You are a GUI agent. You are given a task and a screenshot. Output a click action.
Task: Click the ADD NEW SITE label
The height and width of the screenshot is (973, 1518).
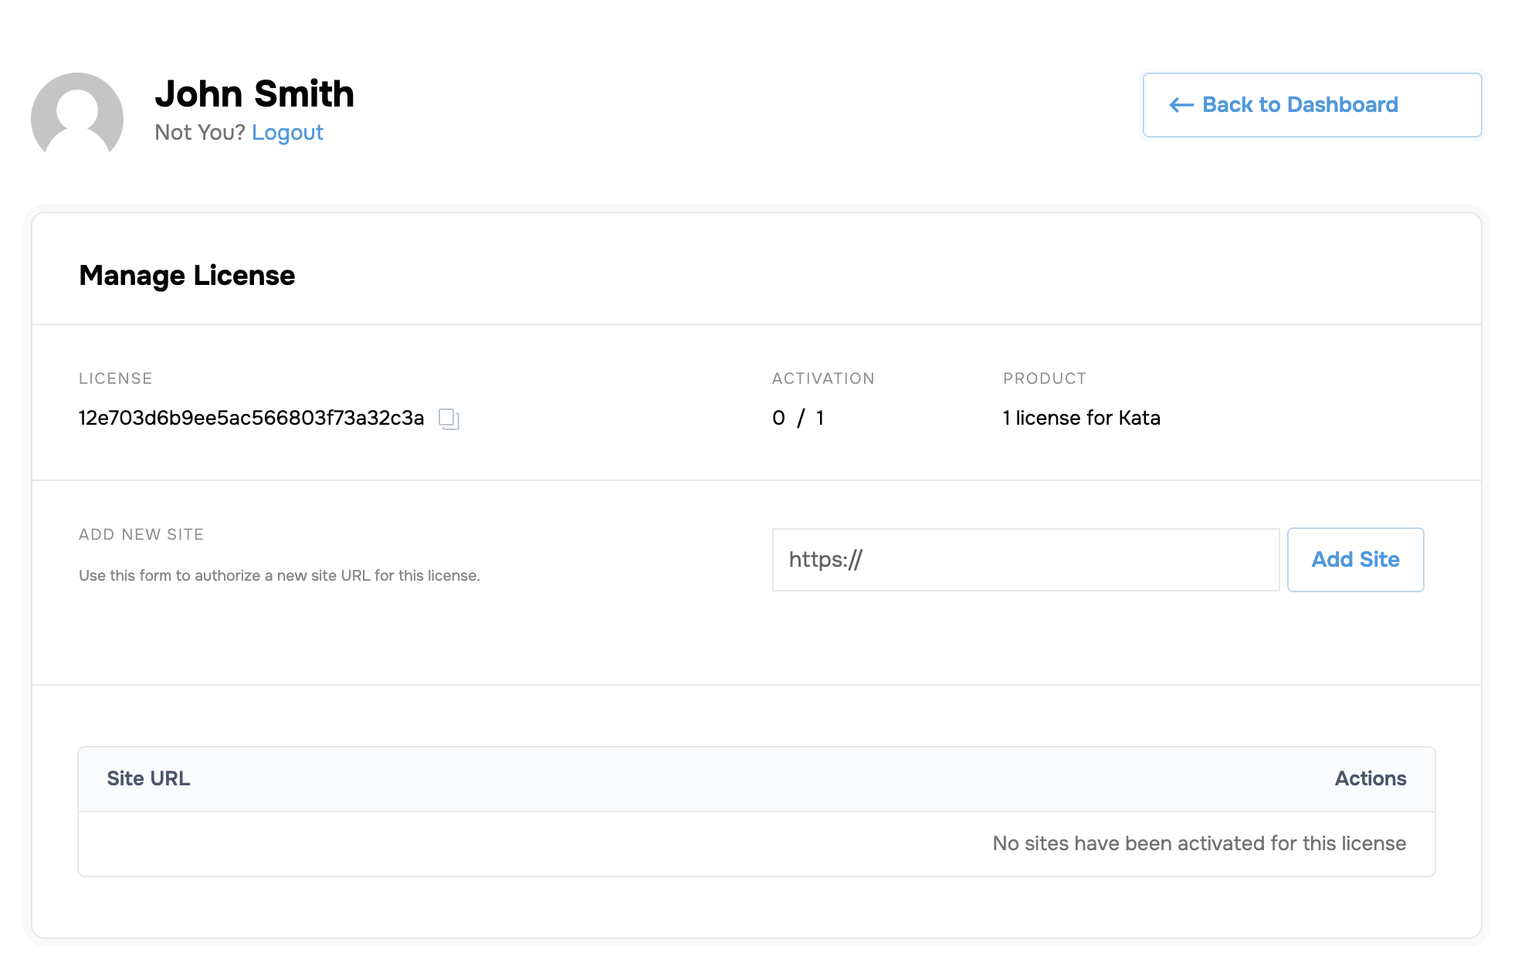coord(141,534)
